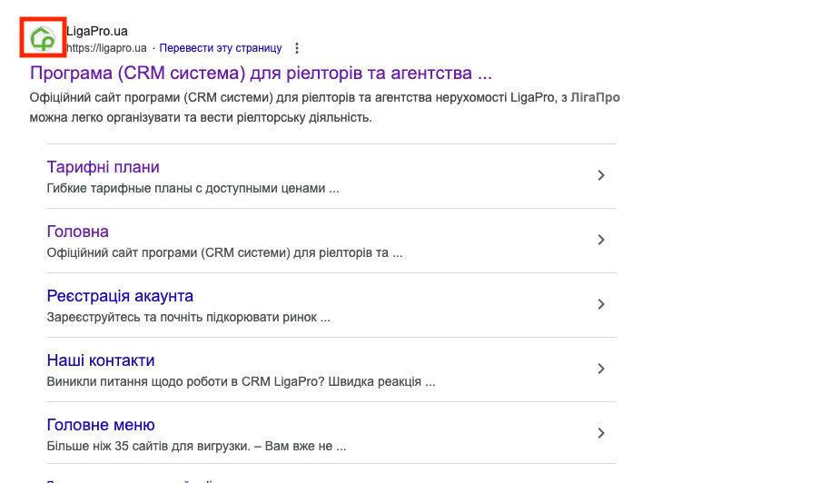
Task: Click the Перевести эту страницу link
Action: pos(221,48)
